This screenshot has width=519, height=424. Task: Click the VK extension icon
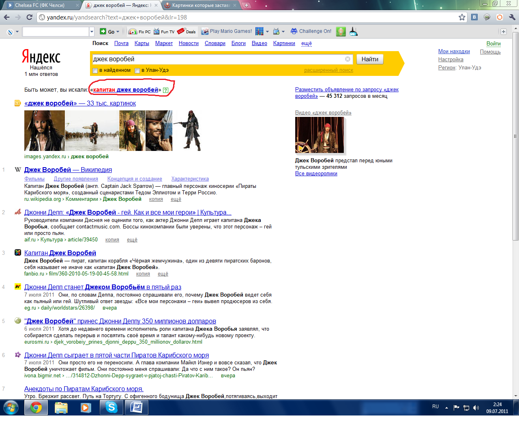pyautogui.click(x=474, y=17)
